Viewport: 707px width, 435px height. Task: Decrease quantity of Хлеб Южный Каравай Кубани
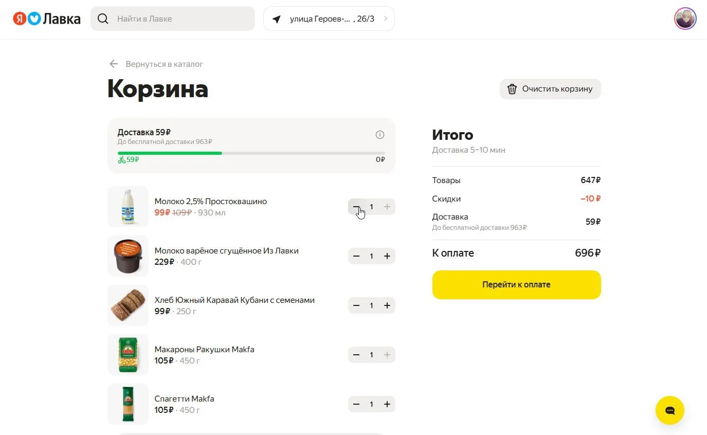pyautogui.click(x=356, y=305)
